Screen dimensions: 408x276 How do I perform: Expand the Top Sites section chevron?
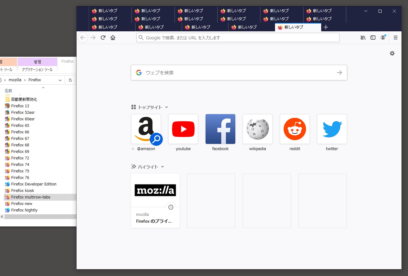pyautogui.click(x=166, y=107)
